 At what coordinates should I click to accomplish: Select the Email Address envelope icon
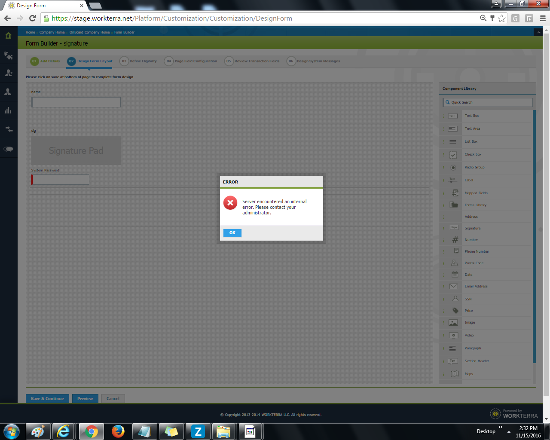point(453,286)
